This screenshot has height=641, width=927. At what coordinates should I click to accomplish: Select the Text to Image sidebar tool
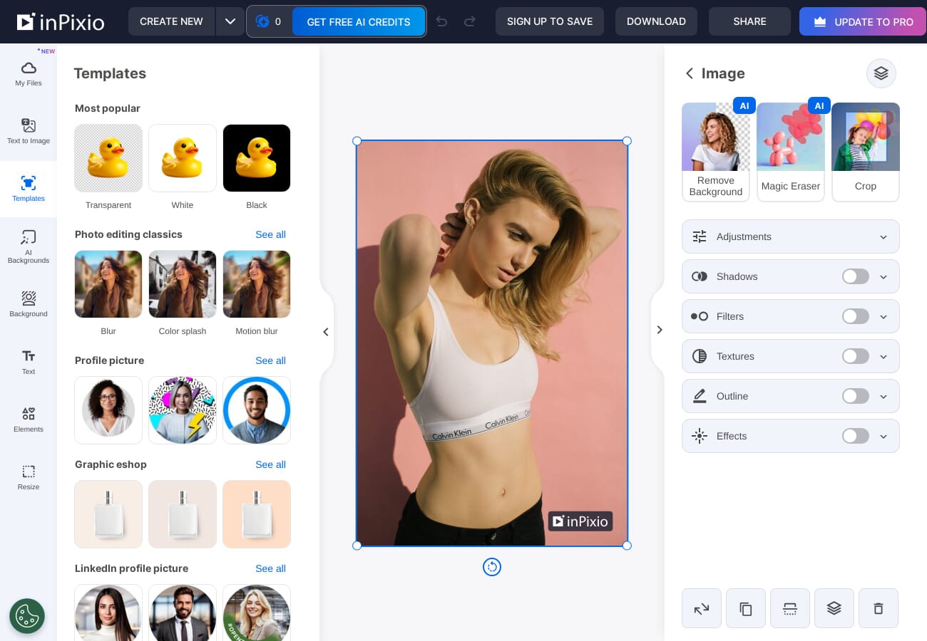coord(29,132)
